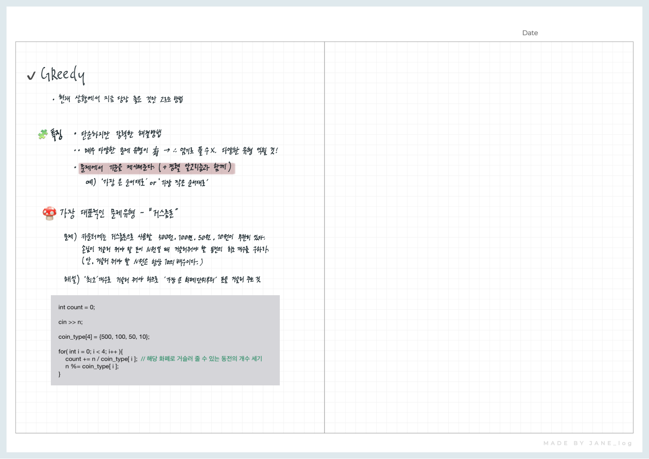This screenshot has height=459, width=649.
Task: Click the quoted term "거스름돈" in the heading
Action: (x=163, y=213)
